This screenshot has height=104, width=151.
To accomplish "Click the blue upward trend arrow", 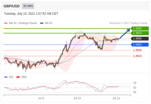I will point(125,34).
